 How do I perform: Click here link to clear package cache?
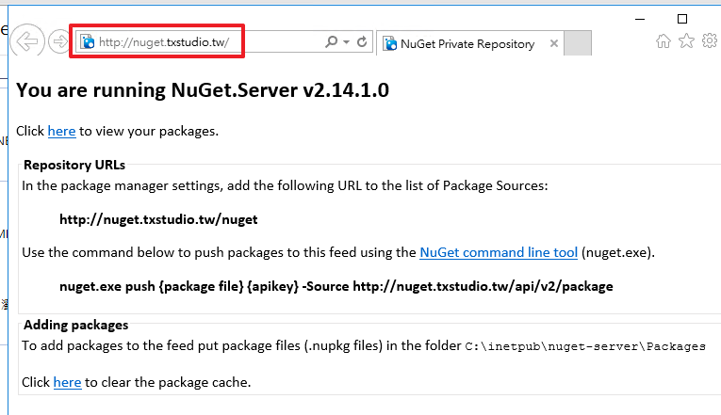click(67, 382)
